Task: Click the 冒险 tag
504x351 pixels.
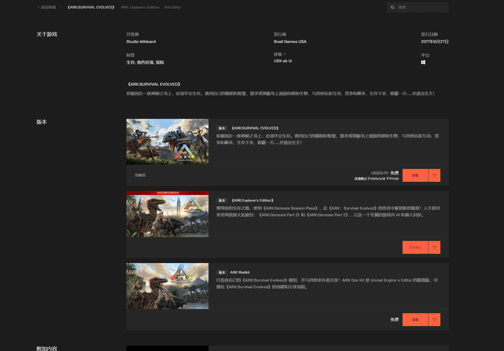Action: tap(160, 62)
